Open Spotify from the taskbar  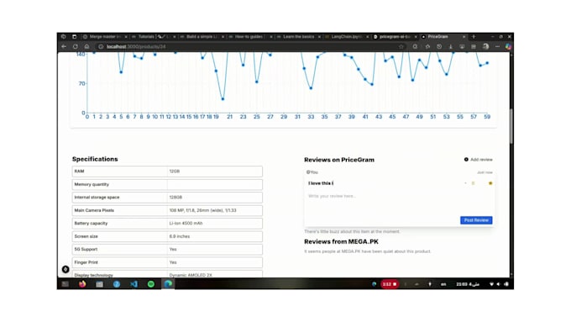click(x=151, y=284)
